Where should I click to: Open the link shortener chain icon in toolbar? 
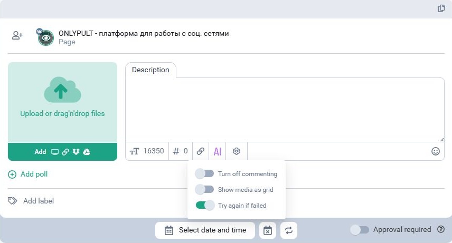point(201,151)
